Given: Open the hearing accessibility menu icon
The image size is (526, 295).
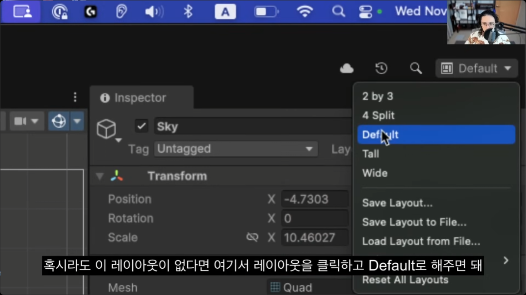Looking at the screenshot, I should pos(121,12).
